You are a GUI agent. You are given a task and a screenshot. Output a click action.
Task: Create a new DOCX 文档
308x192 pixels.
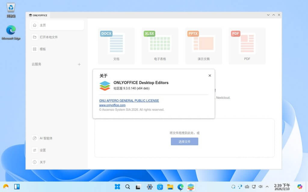[116, 46]
